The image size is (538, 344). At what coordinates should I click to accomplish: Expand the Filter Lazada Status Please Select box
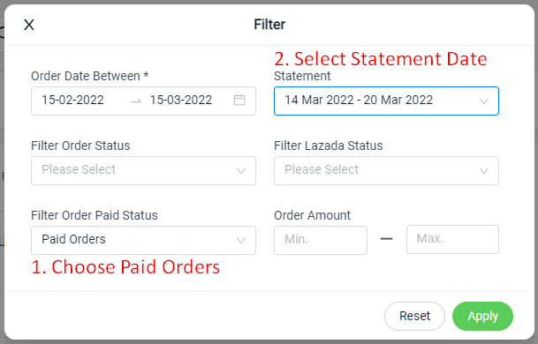pyautogui.click(x=386, y=170)
